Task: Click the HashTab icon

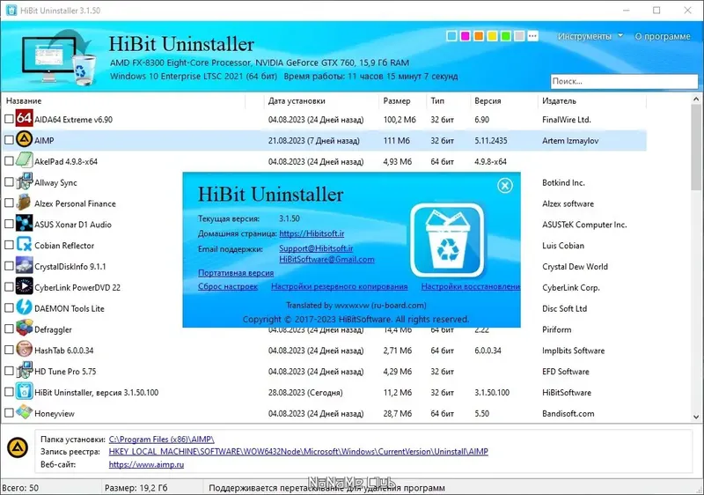Action: [24, 350]
